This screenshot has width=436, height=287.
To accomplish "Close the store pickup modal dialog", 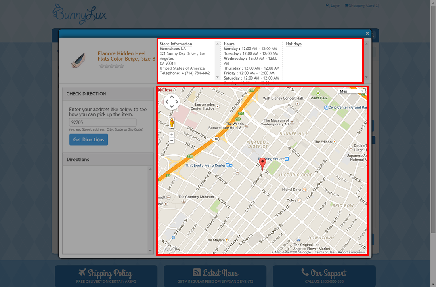I will (x=367, y=33).
